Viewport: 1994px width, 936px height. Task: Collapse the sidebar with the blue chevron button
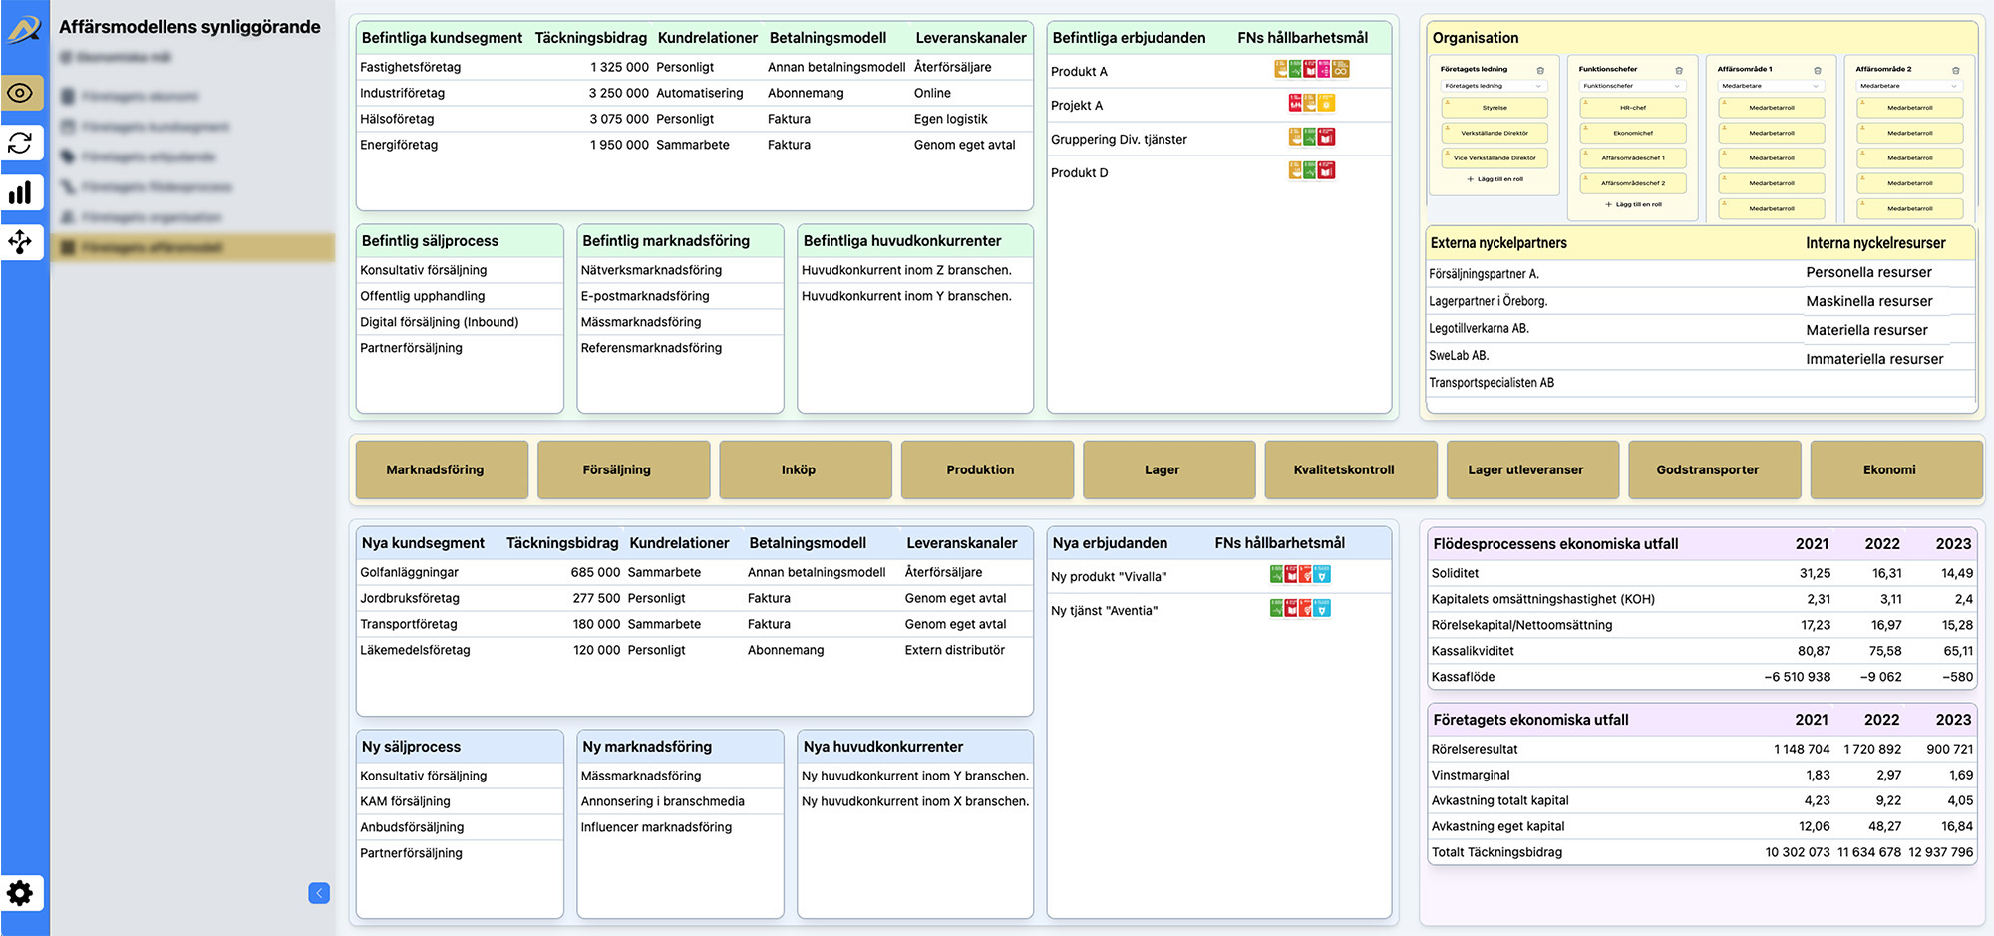coord(319,893)
